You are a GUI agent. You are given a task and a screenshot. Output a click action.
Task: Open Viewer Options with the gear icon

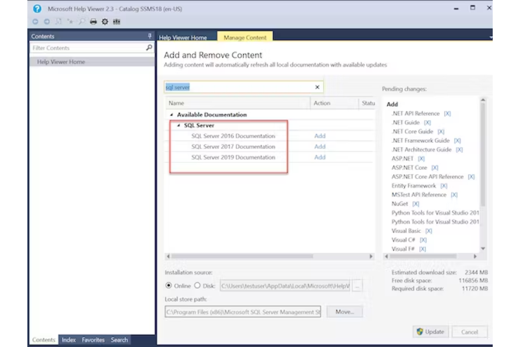tap(104, 21)
